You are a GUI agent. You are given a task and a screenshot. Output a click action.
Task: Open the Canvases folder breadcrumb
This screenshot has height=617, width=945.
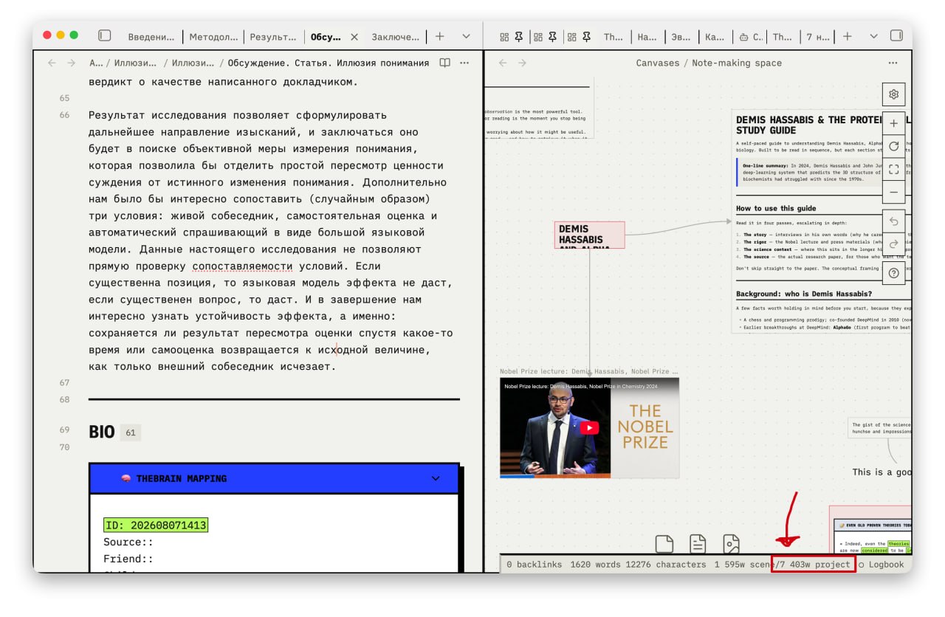pos(657,63)
